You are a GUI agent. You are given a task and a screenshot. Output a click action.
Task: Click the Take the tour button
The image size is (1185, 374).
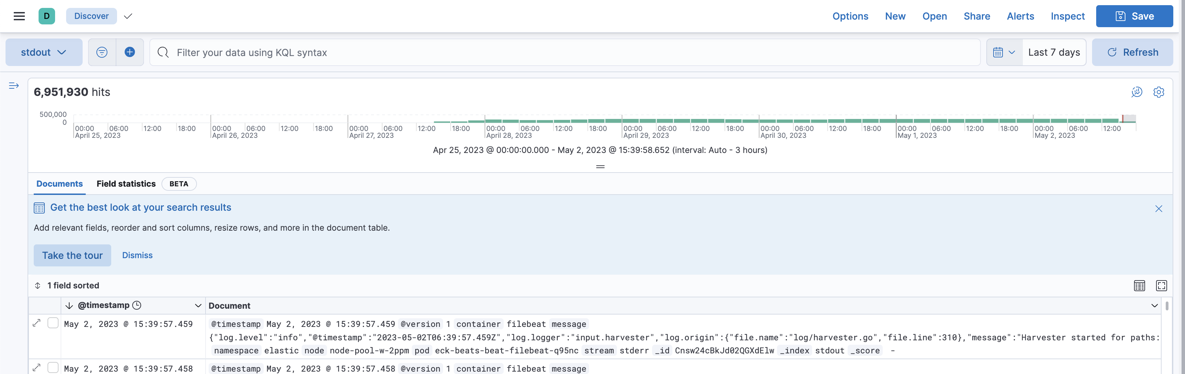[x=72, y=255]
